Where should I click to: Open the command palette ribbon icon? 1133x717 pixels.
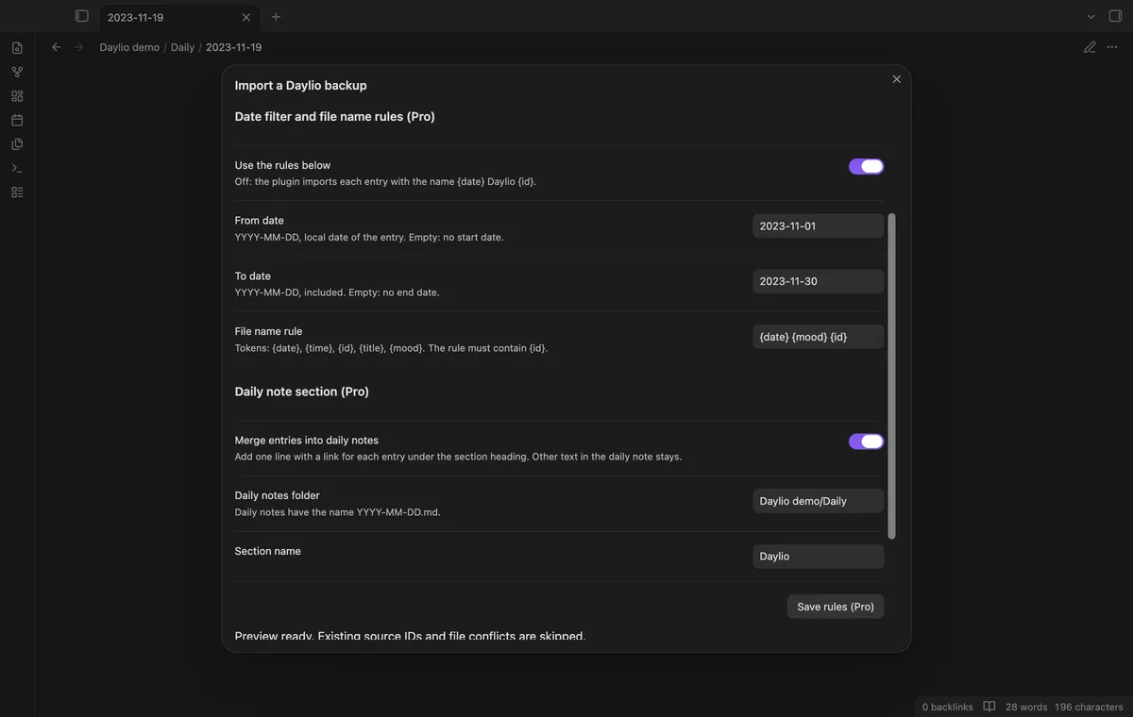(17, 168)
